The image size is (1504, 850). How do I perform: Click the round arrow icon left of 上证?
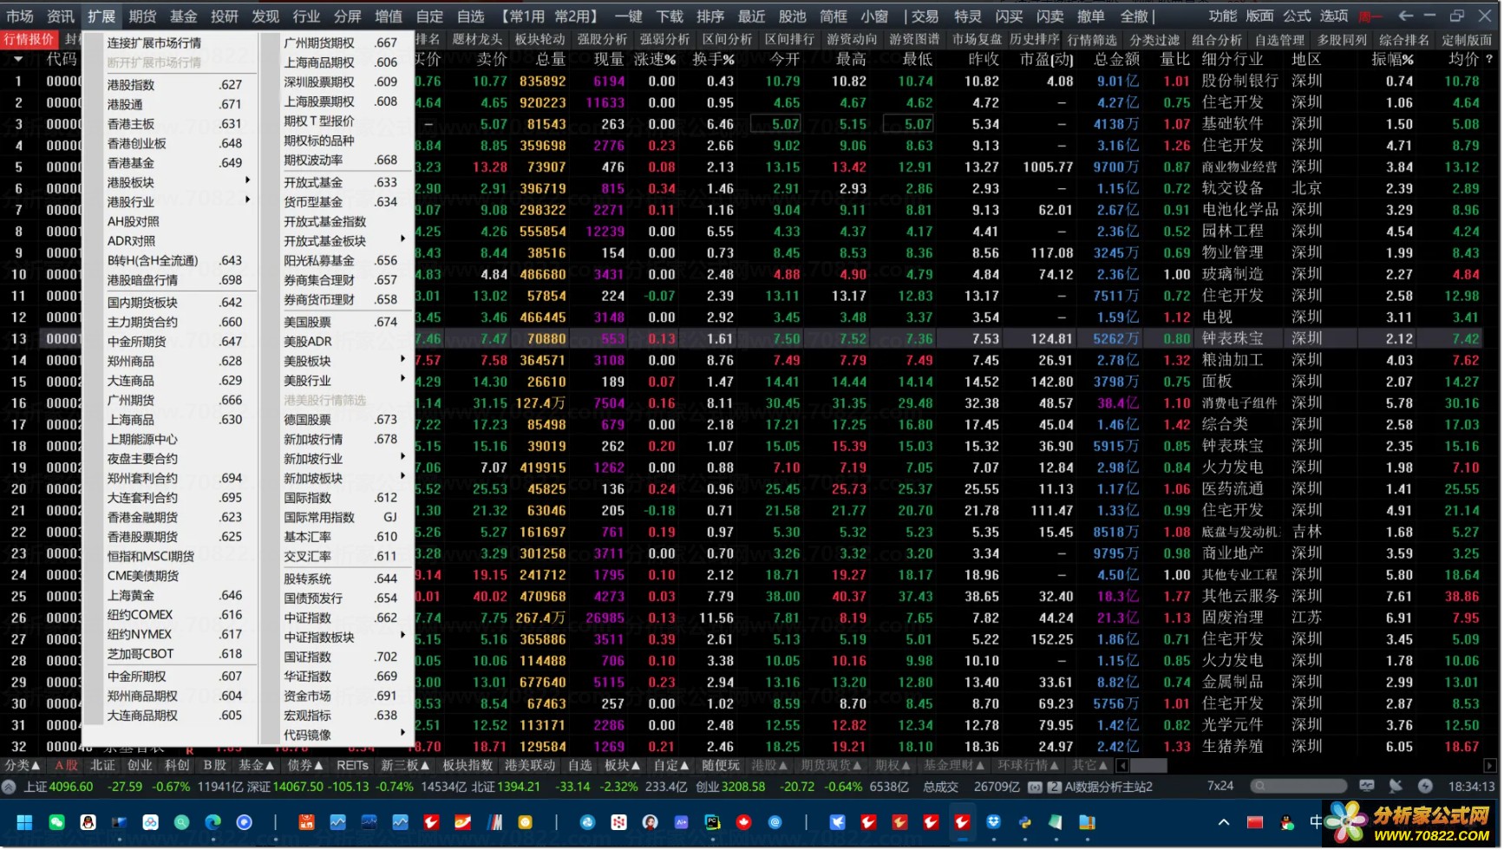(x=10, y=787)
